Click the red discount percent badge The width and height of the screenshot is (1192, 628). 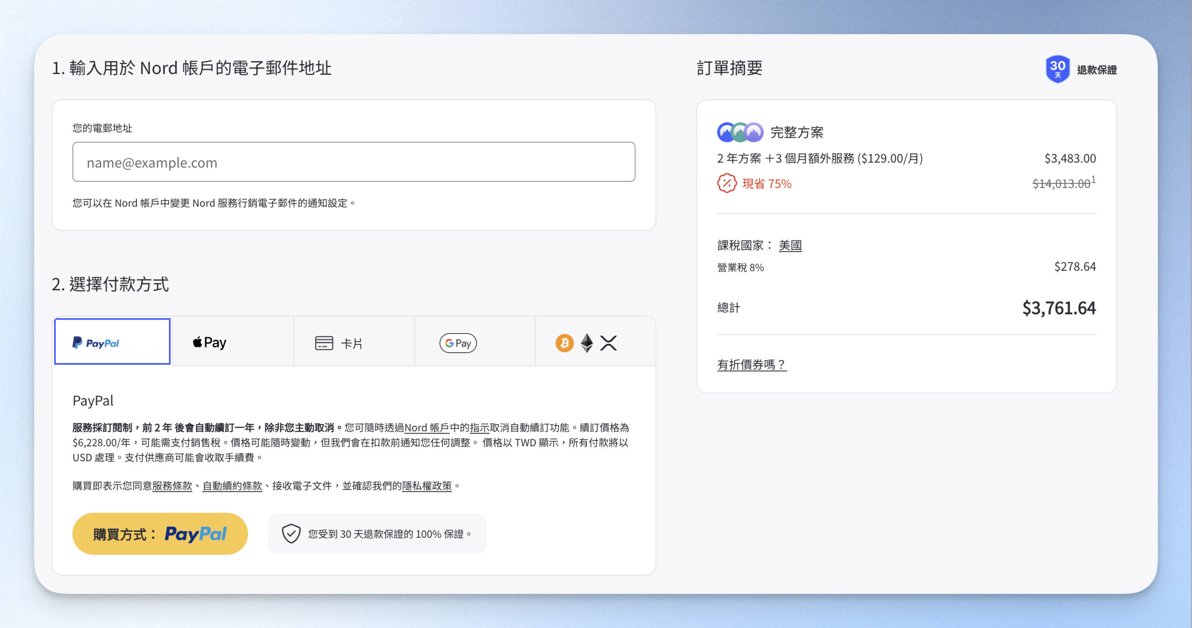tap(726, 183)
